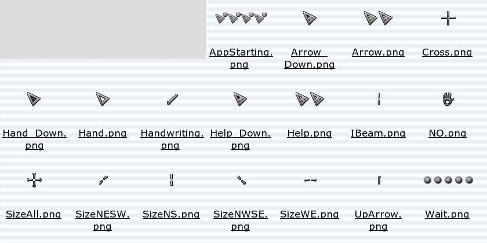Open the Arrow_Down.png link
The image size is (487, 243).
click(x=310, y=58)
